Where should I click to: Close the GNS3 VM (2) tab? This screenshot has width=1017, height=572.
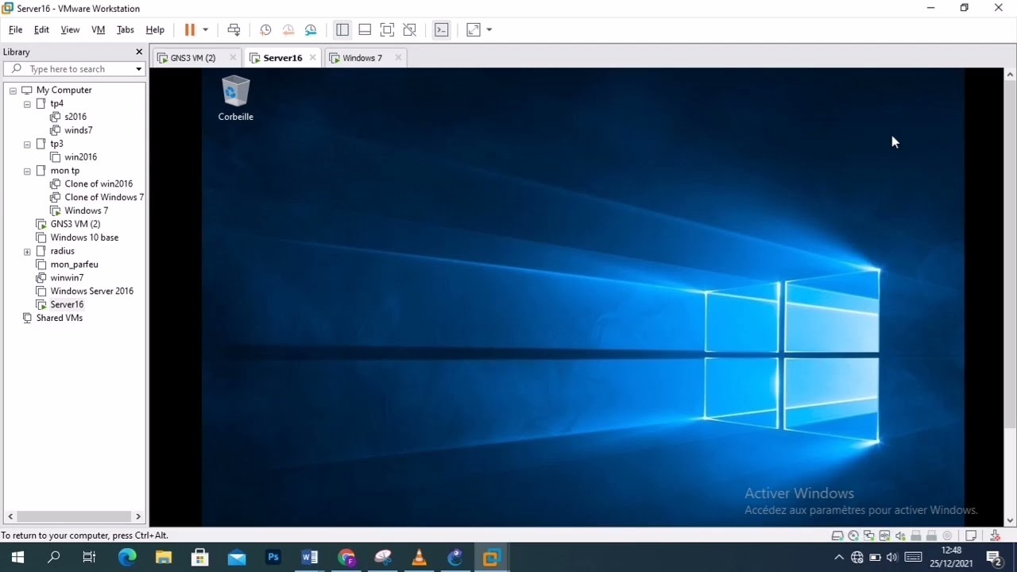pos(233,58)
